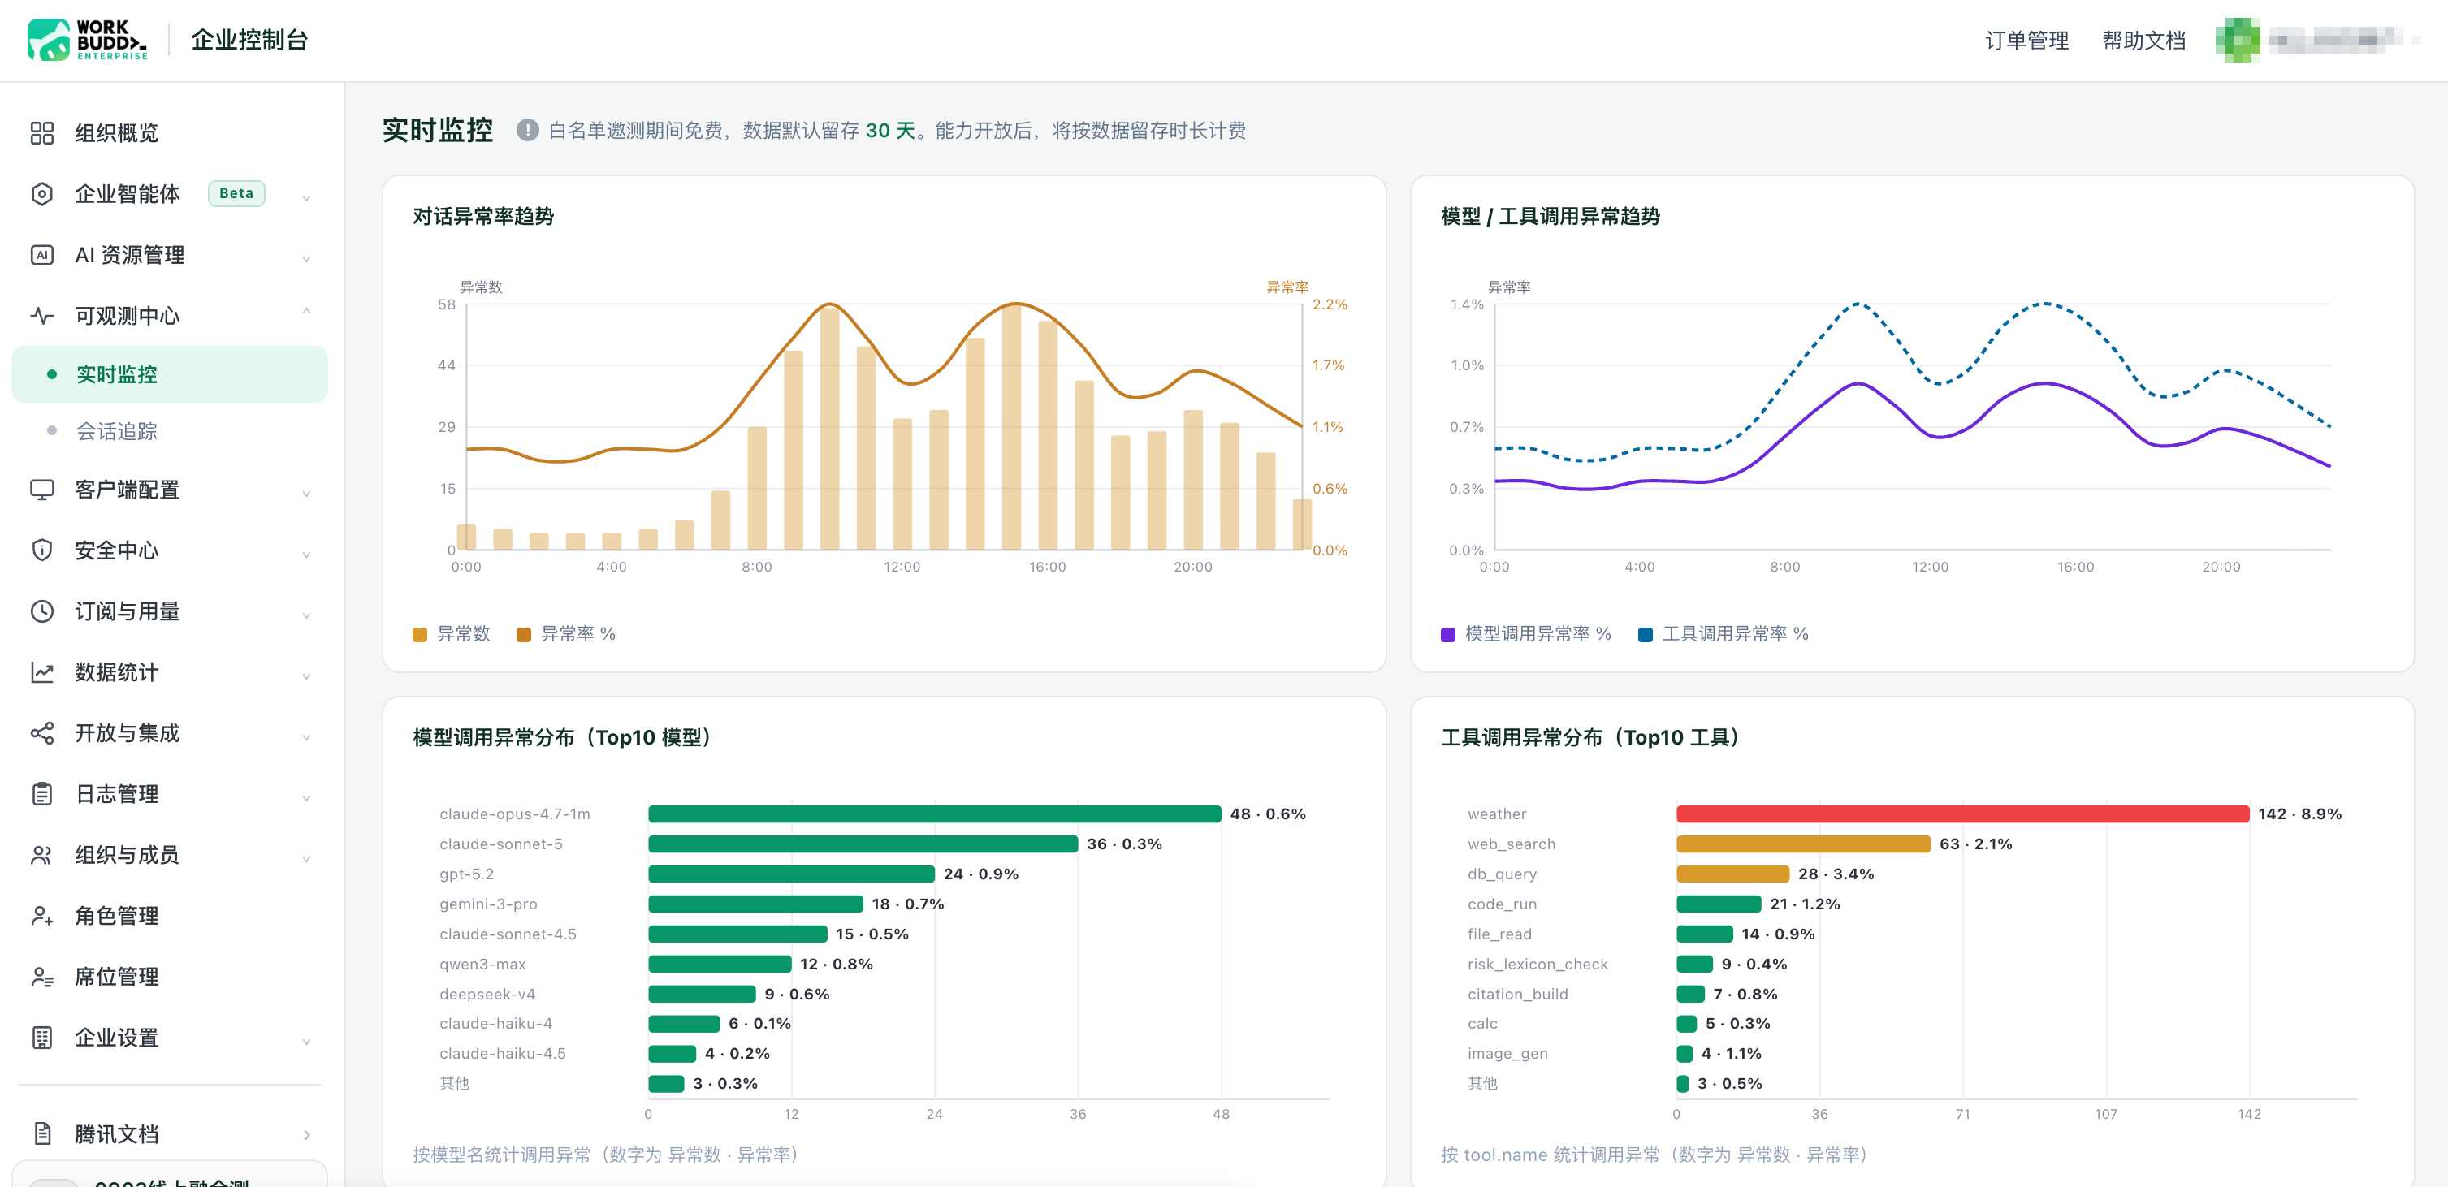
Task: Click the 企业设置 building icon
Action: (41, 1037)
